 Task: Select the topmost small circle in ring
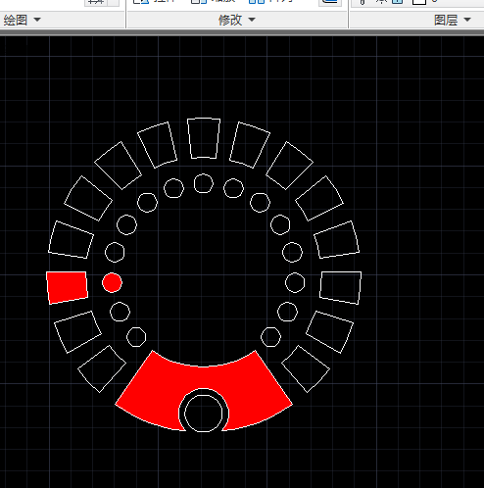204,183
